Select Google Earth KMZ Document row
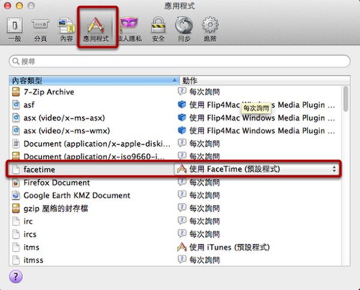 [176, 195]
